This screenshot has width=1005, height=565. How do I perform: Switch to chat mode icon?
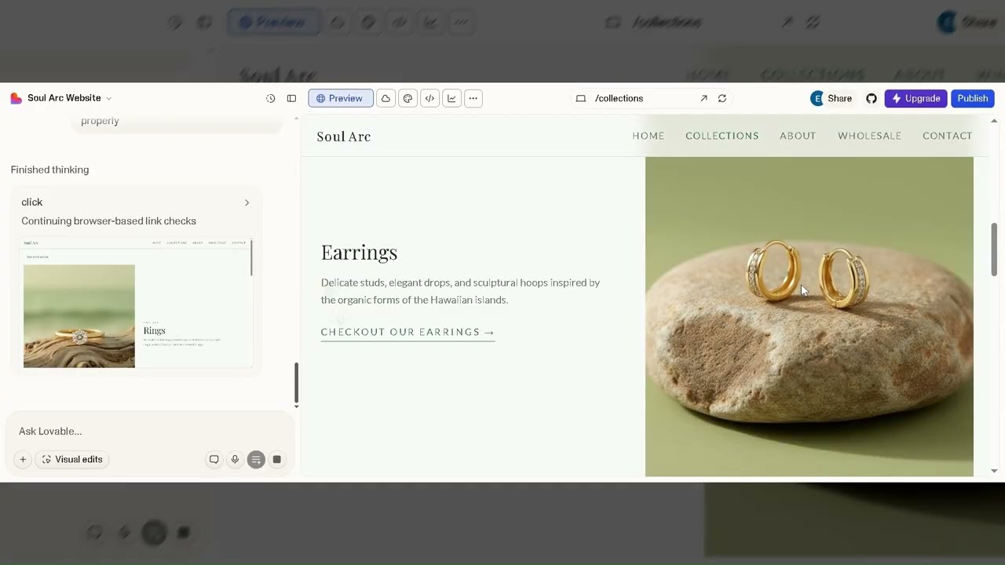[214, 459]
